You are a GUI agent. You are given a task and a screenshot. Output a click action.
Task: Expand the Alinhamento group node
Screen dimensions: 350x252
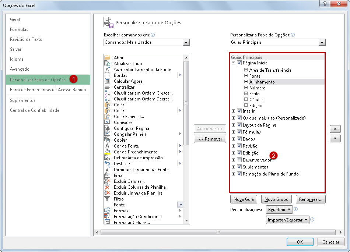(x=246, y=82)
